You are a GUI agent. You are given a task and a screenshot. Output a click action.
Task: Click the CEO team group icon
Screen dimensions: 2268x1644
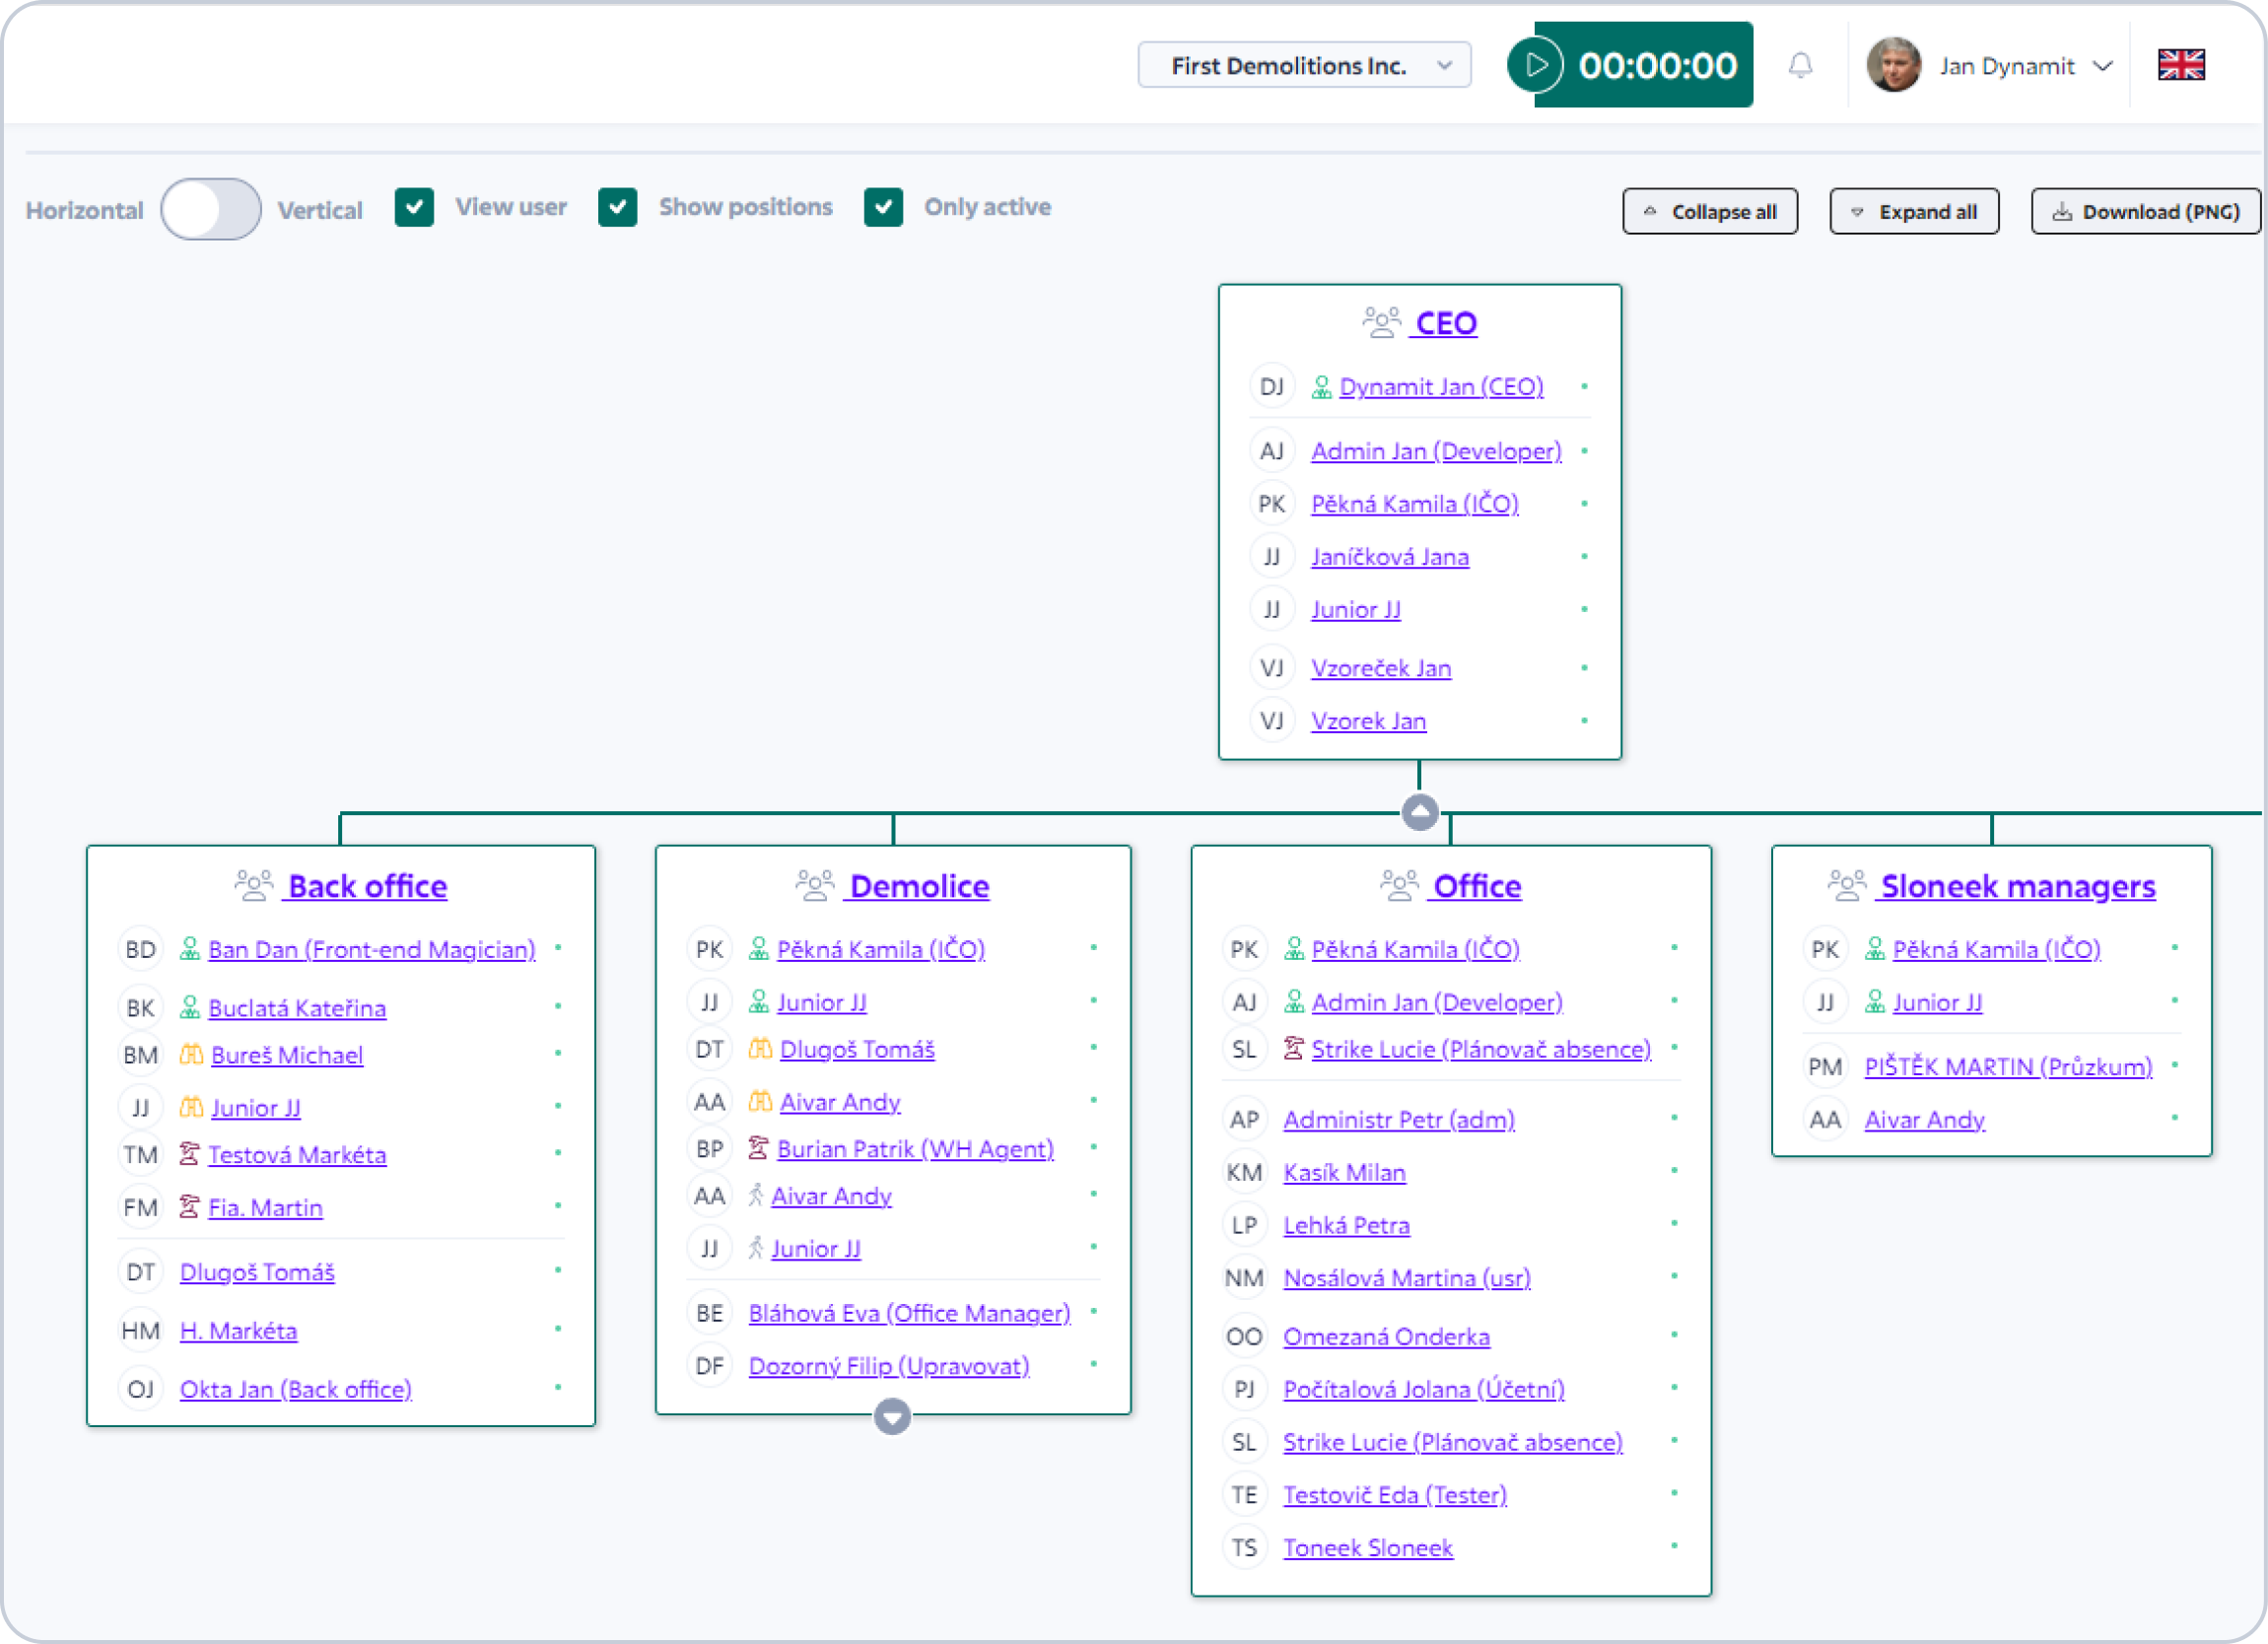[x=1381, y=323]
